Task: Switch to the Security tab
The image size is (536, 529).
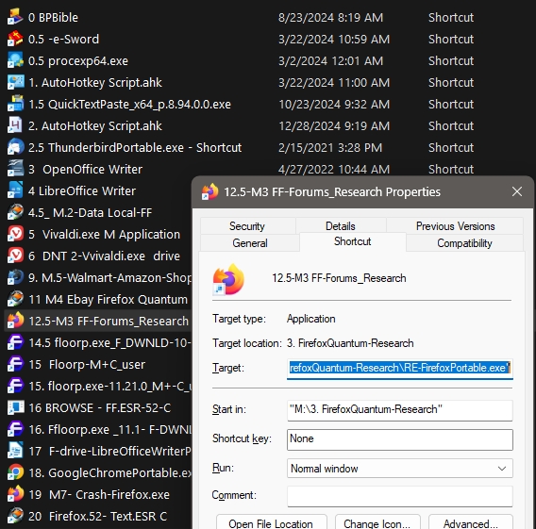Action: [x=247, y=225]
